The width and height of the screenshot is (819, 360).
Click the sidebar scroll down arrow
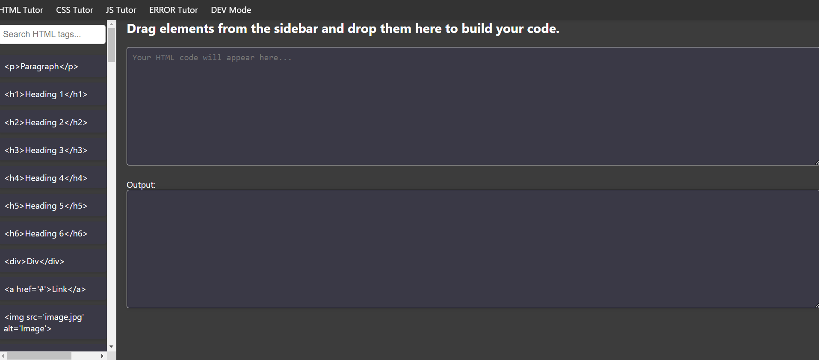112,347
